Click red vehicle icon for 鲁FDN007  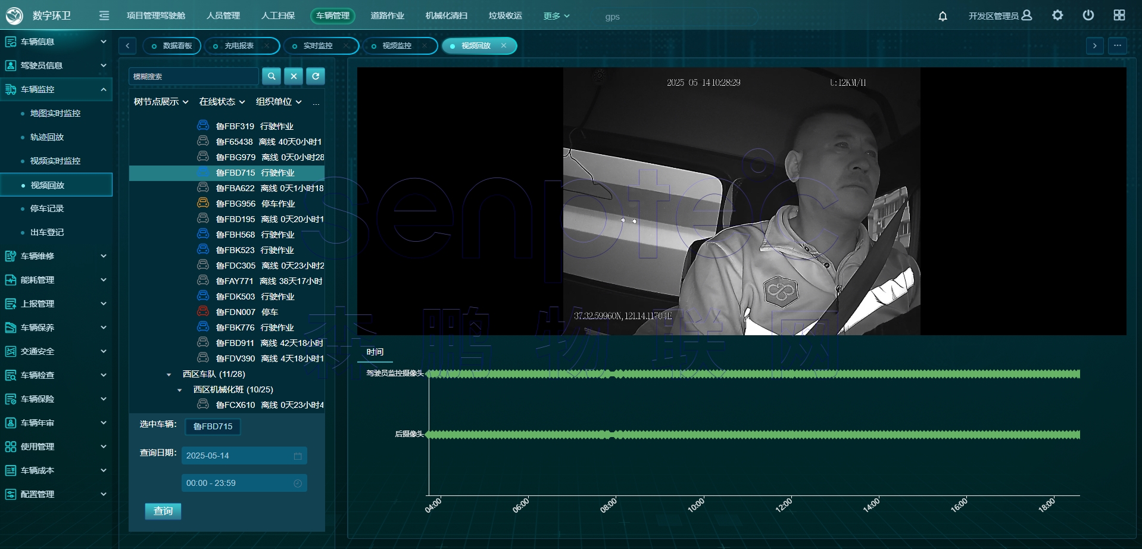[203, 311]
